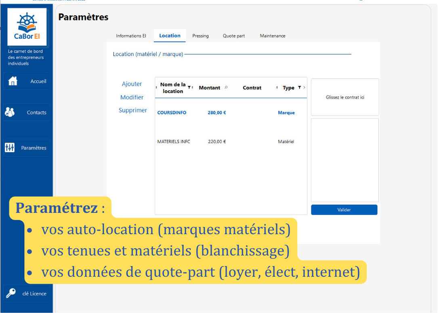Image resolution: width=441 pixels, height=313 pixels.
Task: Select the Maintenance tab
Action: point(273,36)
